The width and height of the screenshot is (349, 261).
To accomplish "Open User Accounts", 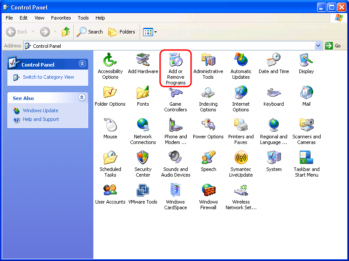I will tap(110, 194).
